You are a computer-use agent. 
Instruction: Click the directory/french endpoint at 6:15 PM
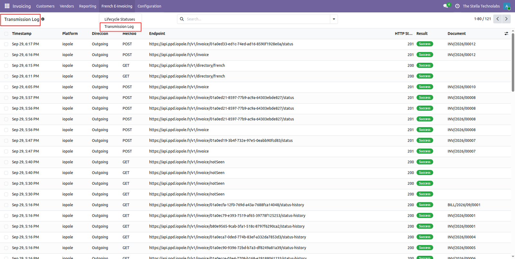point(187,65)
